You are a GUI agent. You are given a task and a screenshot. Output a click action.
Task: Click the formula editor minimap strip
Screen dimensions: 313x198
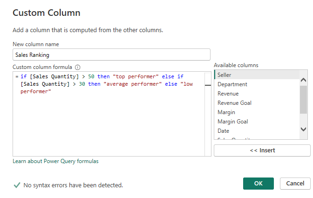pyautogui.click(x=208, y=114)
